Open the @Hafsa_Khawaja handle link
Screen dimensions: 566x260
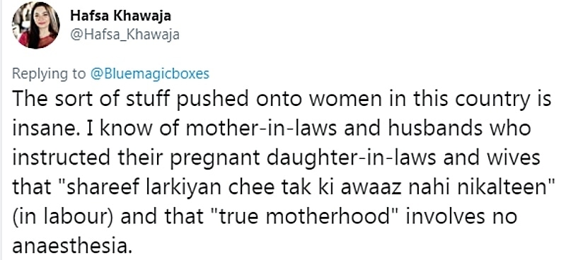click(125, 35)
